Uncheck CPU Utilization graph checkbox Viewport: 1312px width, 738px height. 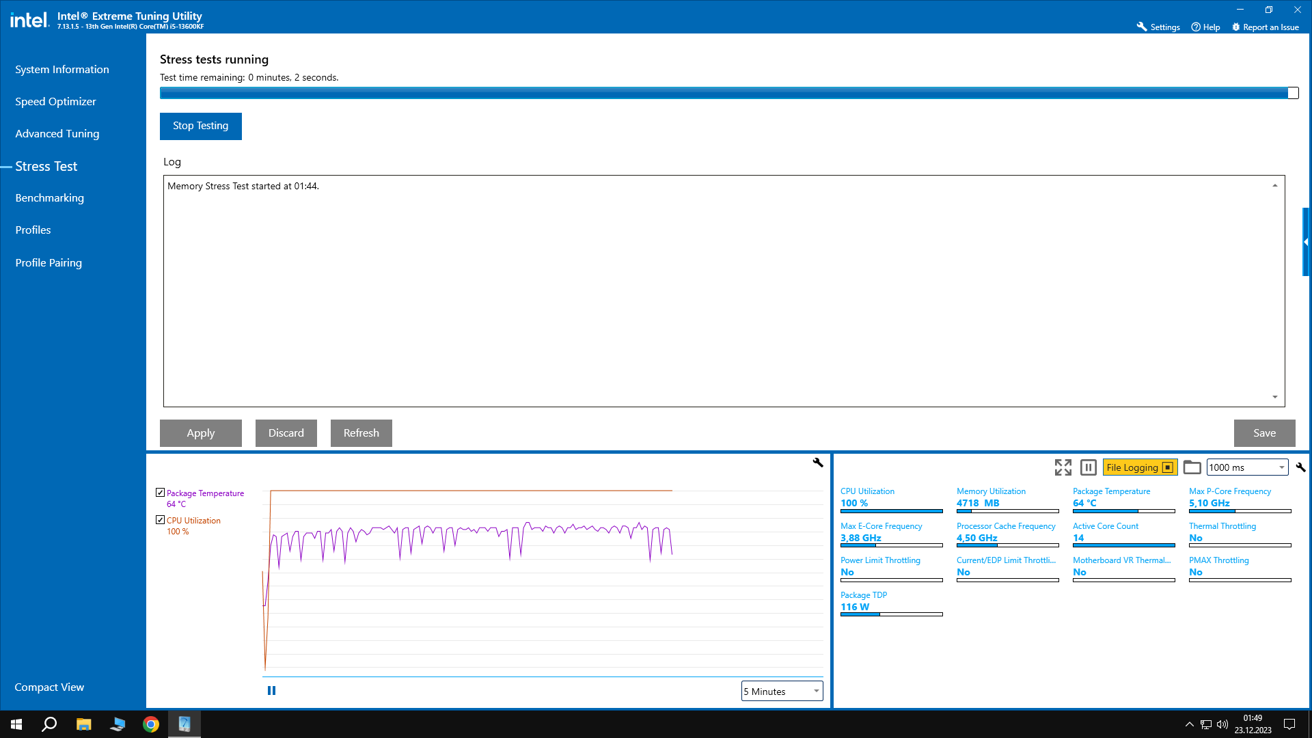pos(161,520)
